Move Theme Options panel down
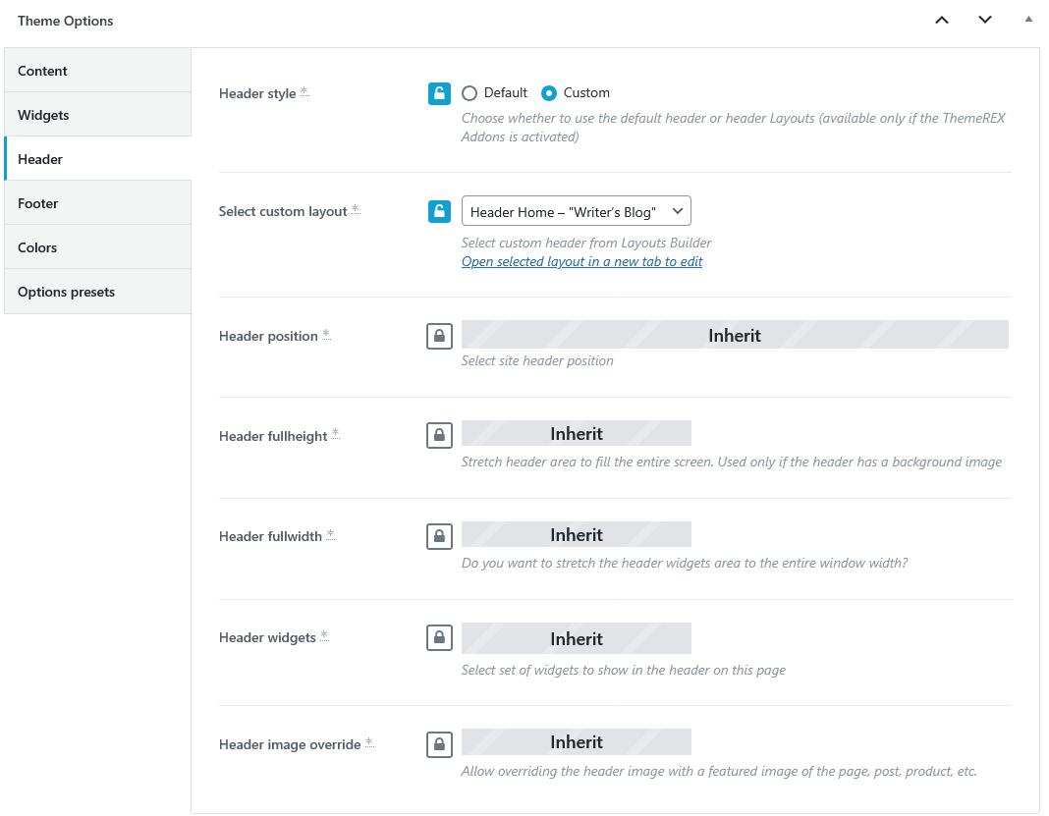Screen dimensions: 1049x816 pyautogui.click(x=985, y=20)
